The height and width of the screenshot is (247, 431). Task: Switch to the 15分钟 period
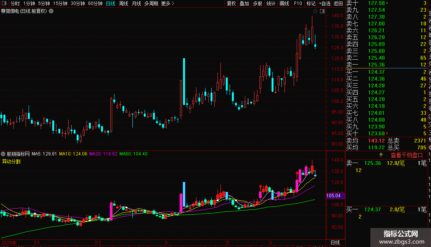pyautogui.click(x=60, y=3)
